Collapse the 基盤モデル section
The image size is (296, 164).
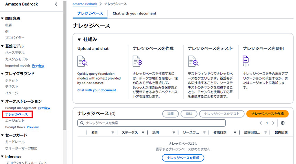pos(2,46)
